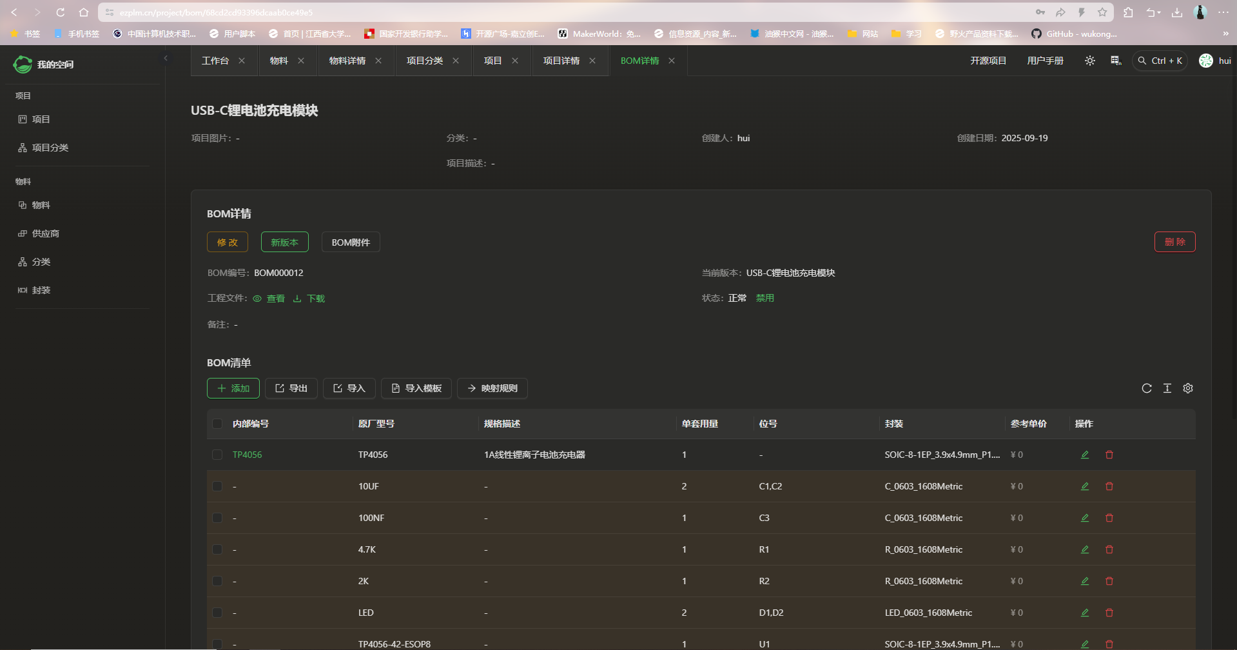Close the 项目分类 tab
This screenshot has height=650, width=1237.
(x=456, y=61)
